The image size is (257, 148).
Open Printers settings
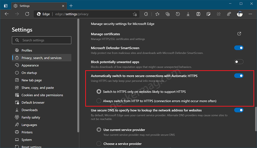tap(41, 132)
